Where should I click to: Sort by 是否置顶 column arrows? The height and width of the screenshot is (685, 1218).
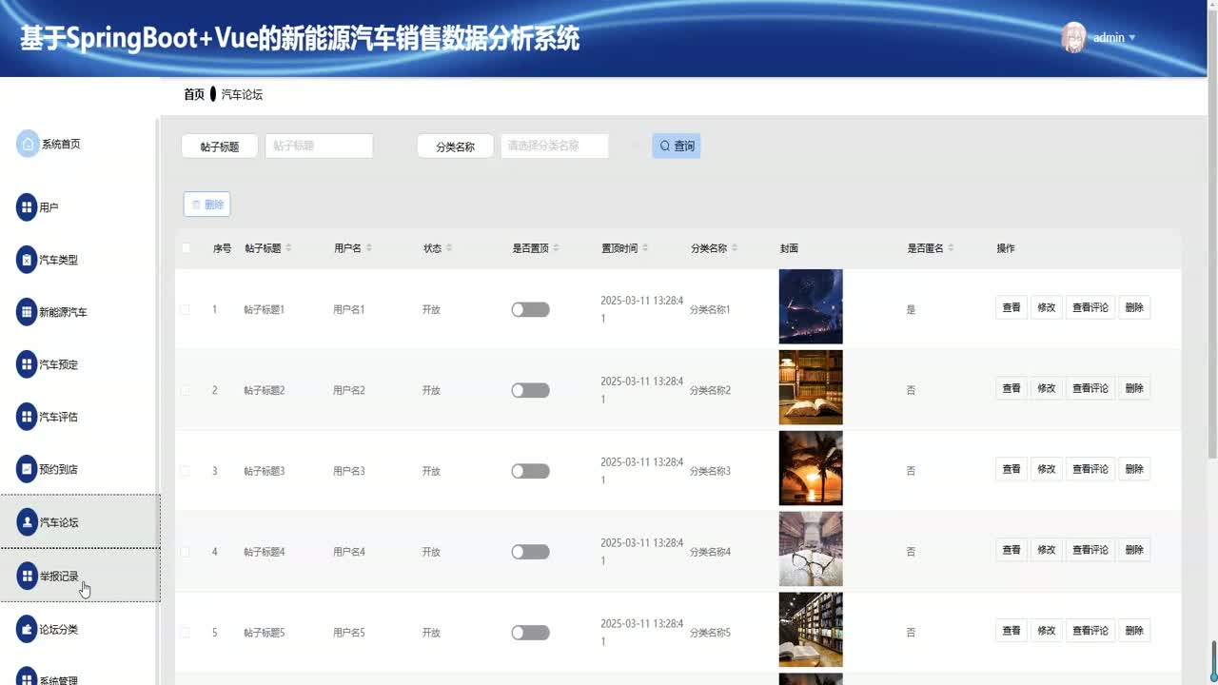(x=556, y=248)
